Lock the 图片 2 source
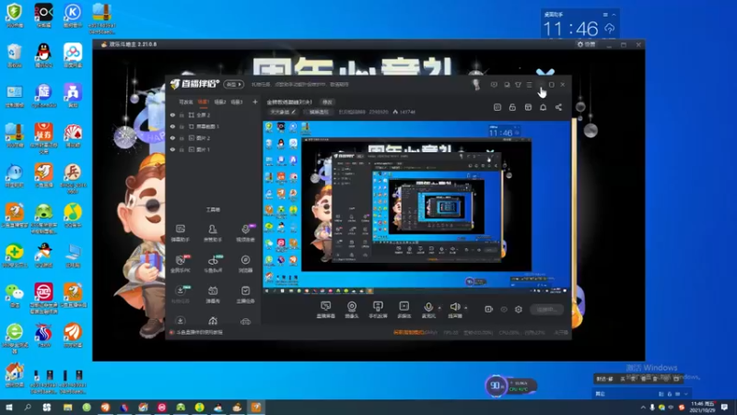Viewport: 737px width, 415px height. 181,137
